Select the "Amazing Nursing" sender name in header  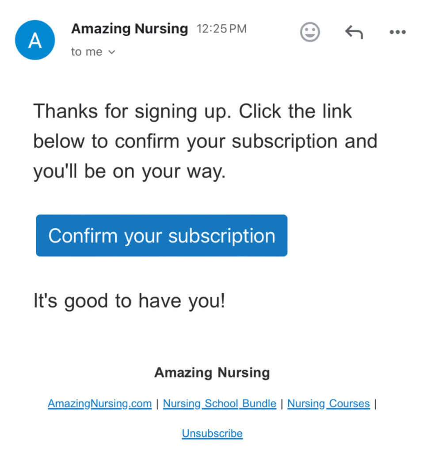coord(130,29)
